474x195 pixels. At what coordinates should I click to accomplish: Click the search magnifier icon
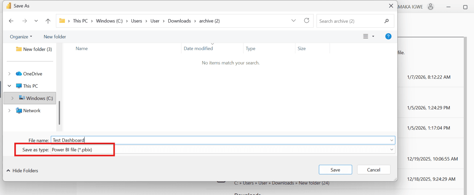click(386, 21)
